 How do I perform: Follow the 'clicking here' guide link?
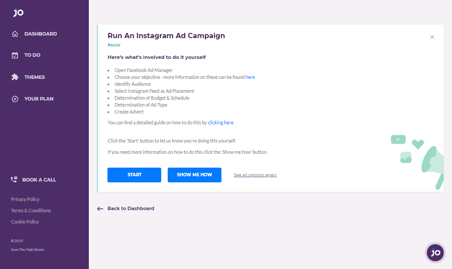pos(221,123)
